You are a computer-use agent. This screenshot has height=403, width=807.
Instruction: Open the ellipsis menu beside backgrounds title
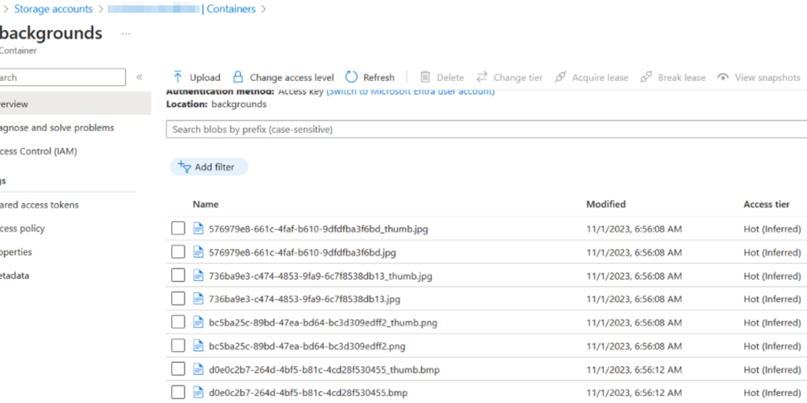pos(125,34)
